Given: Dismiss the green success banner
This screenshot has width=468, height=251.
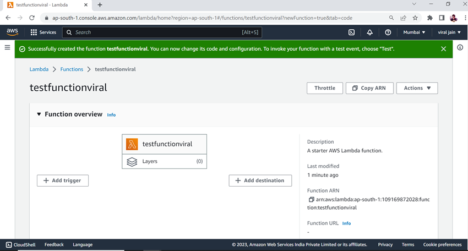Looking at the screenshot, I should [444, 49].
